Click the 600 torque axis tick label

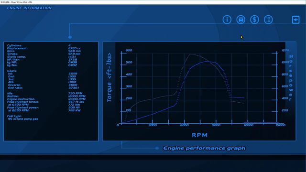pos(129,50)
